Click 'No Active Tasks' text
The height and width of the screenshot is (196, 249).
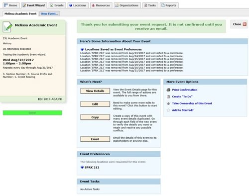[90, 189]
